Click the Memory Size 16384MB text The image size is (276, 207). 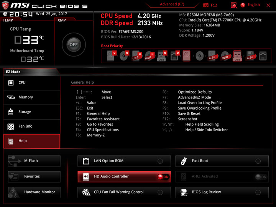click(200, 25)
